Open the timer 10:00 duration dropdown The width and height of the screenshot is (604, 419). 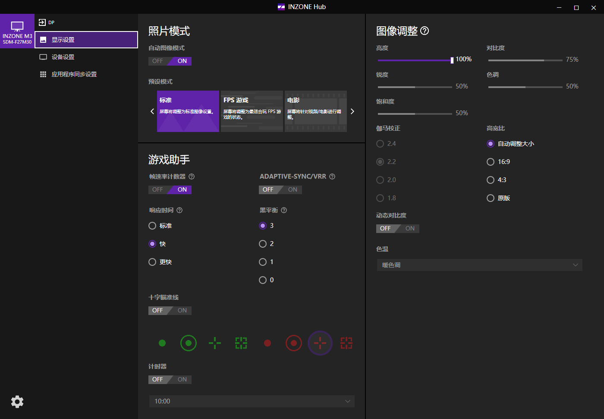click(252, 401)
